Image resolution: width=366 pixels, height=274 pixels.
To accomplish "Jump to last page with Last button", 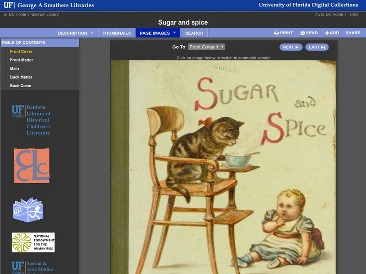I will tap(317, 47).
